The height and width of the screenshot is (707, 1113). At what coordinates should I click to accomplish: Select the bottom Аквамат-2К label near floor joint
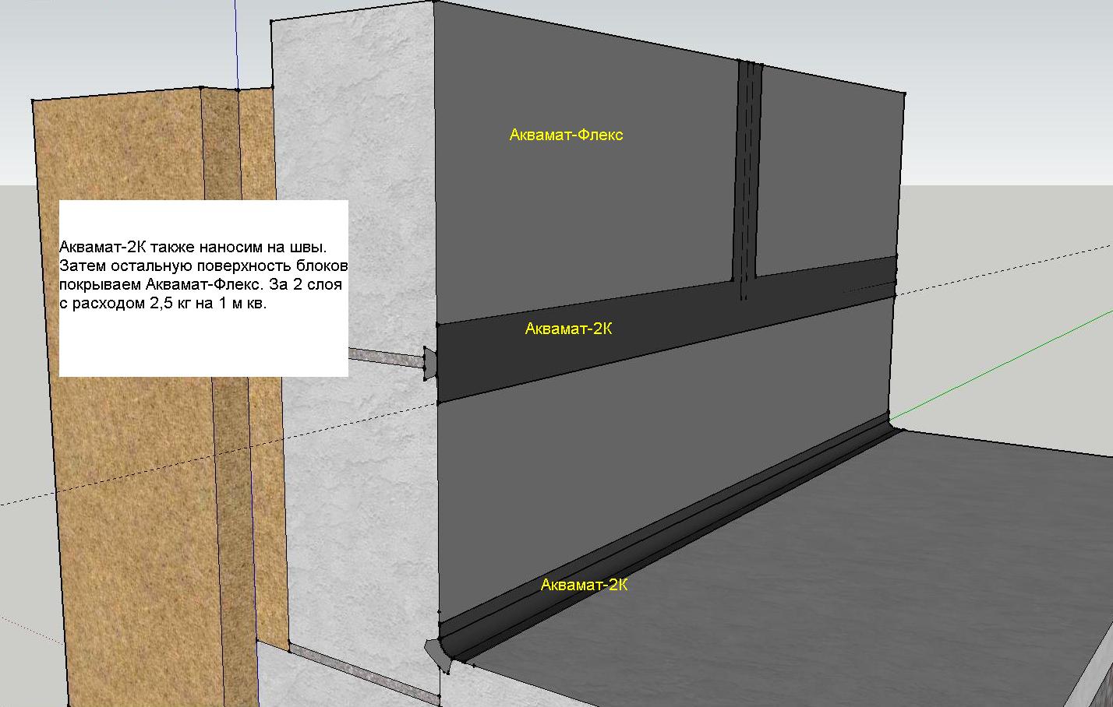click(584, 585)
